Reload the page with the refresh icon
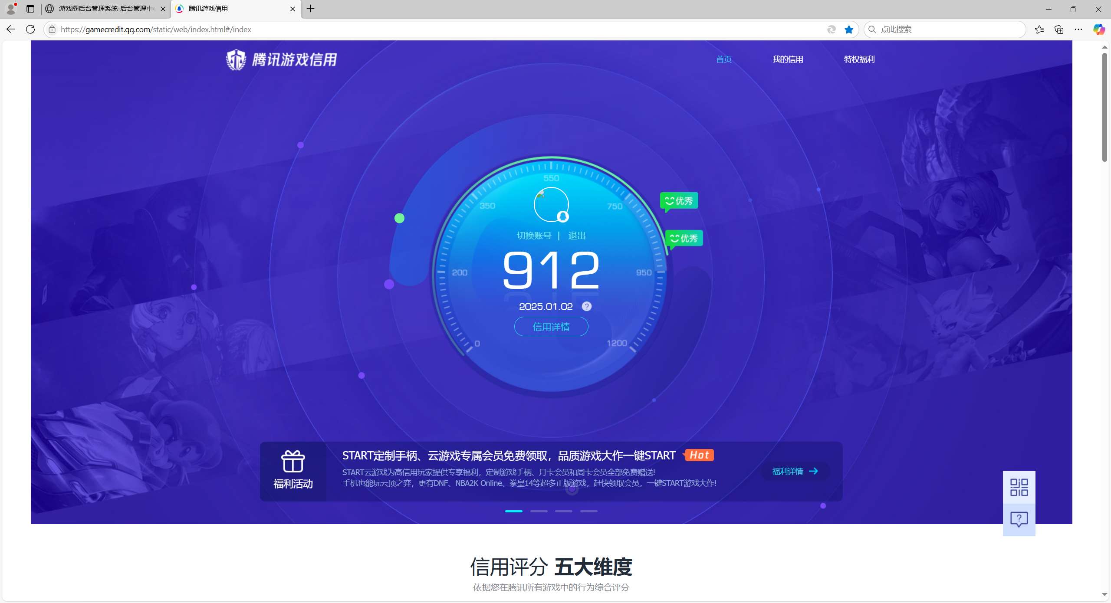 click(30, 29)
